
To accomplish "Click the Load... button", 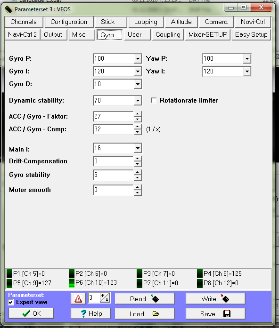I will click(145, 313).
